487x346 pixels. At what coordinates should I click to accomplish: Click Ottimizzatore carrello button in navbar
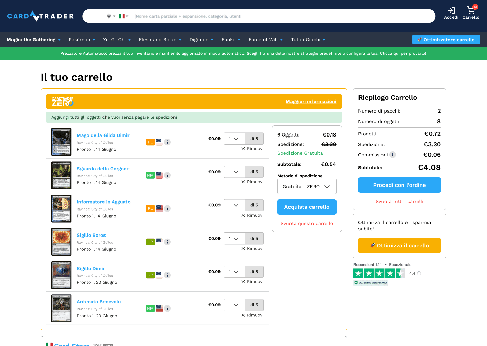[446, 40]
